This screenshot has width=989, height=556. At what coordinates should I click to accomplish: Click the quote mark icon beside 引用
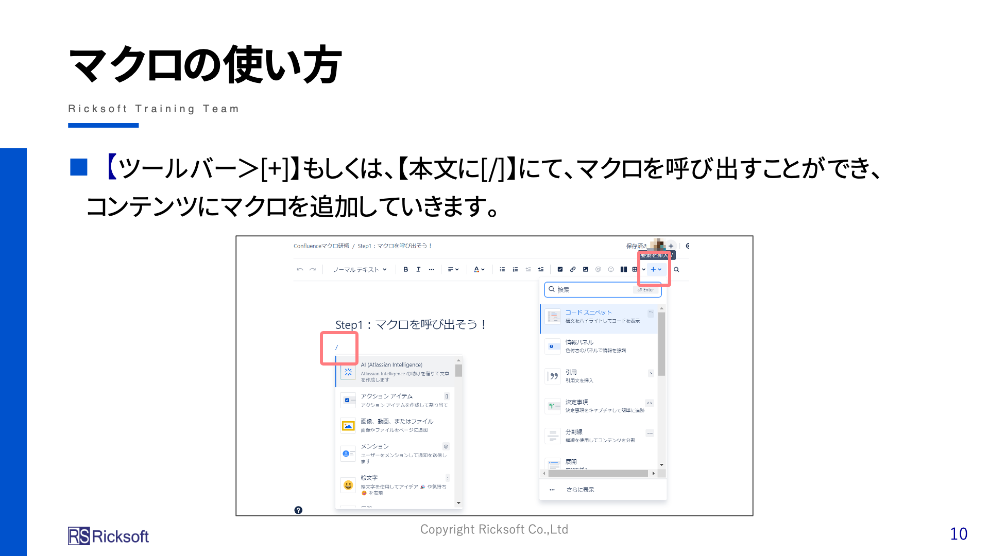click(x=553, y=376)
